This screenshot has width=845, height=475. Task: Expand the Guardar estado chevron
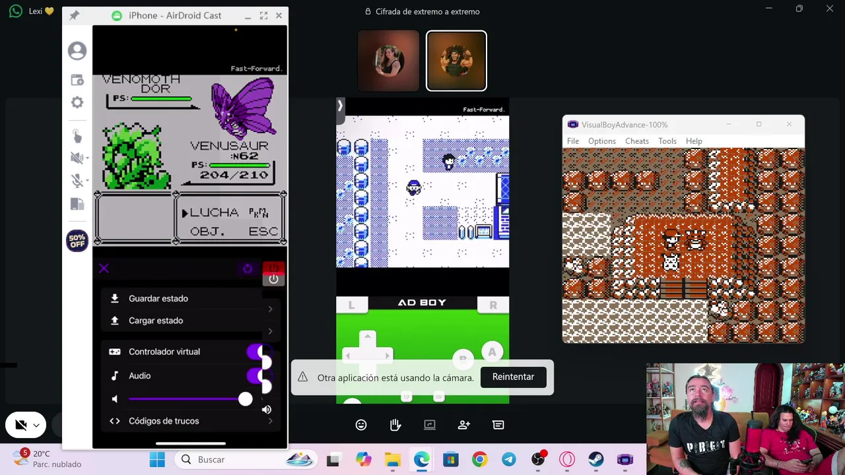coord(270,309)
